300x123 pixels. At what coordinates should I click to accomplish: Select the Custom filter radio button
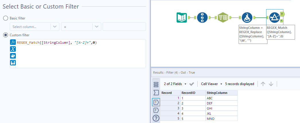click(5, 35)
